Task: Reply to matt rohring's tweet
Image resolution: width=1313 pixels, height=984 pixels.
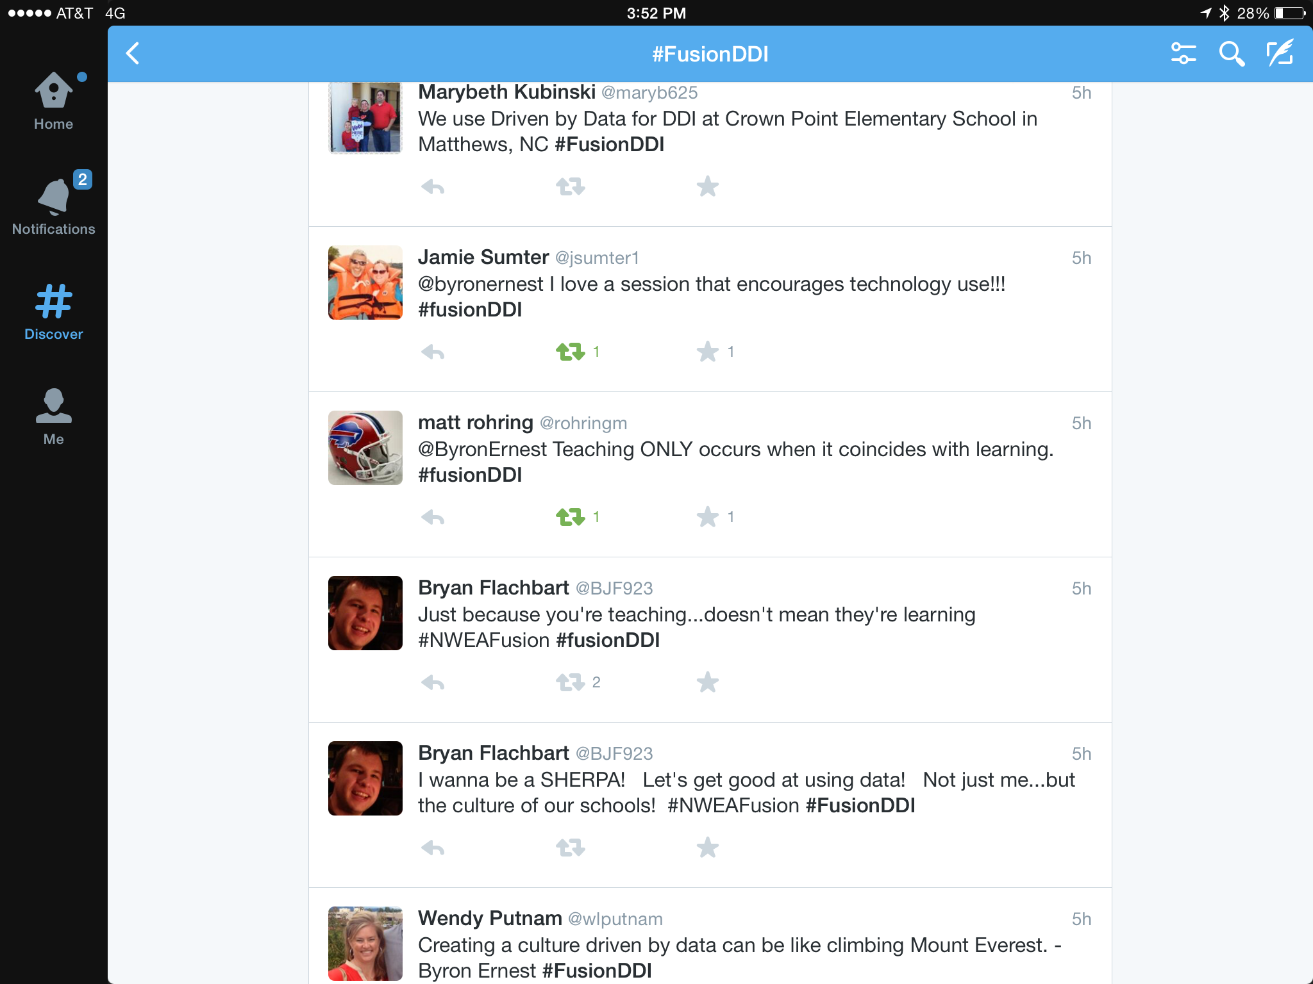Action: click(433, 518)
